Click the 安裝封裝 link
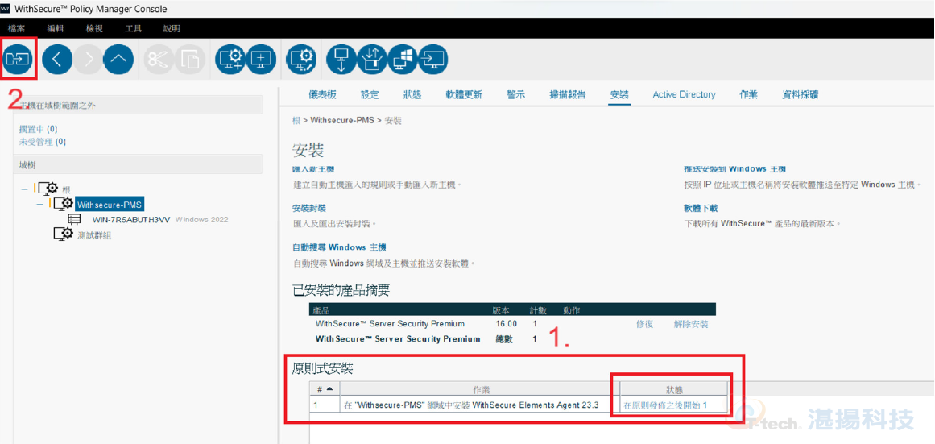This screenshot has width=935, height=444. 309,208
